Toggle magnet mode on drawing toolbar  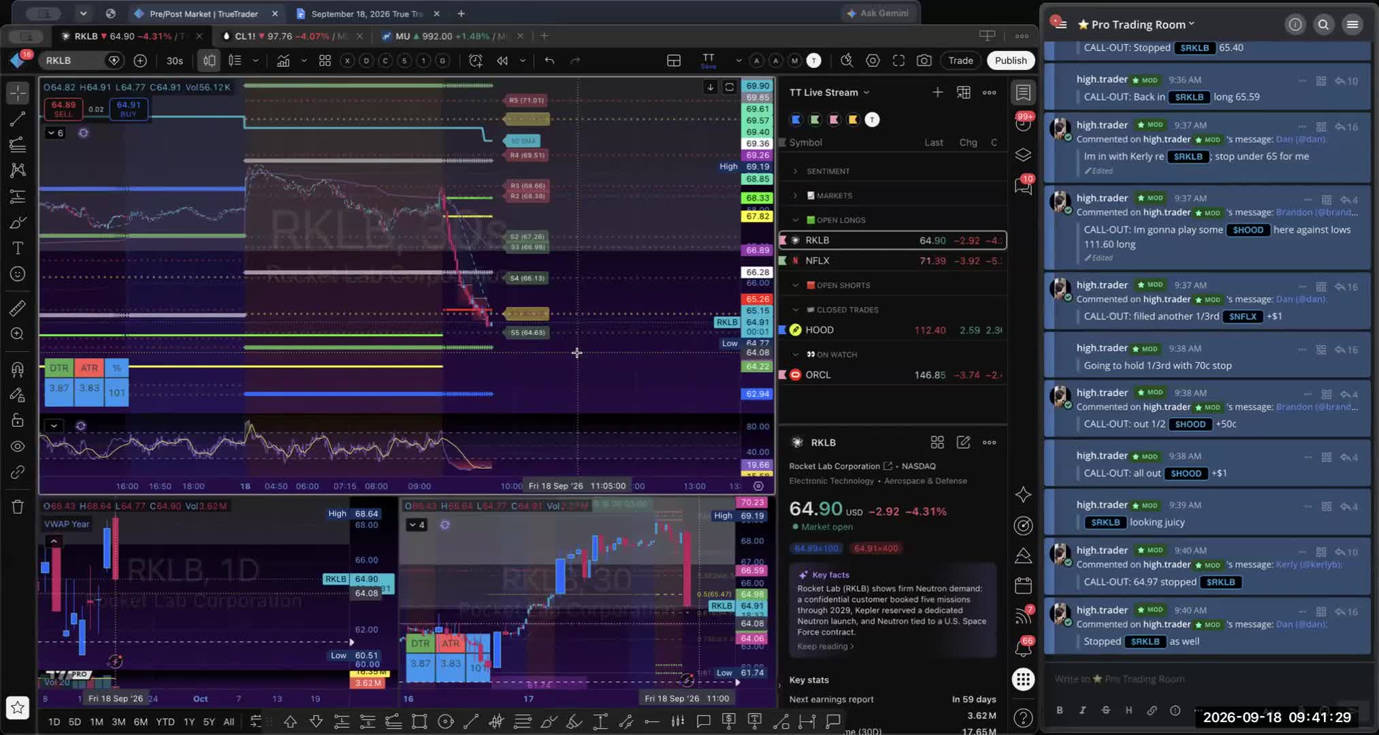tap(18, 369)
